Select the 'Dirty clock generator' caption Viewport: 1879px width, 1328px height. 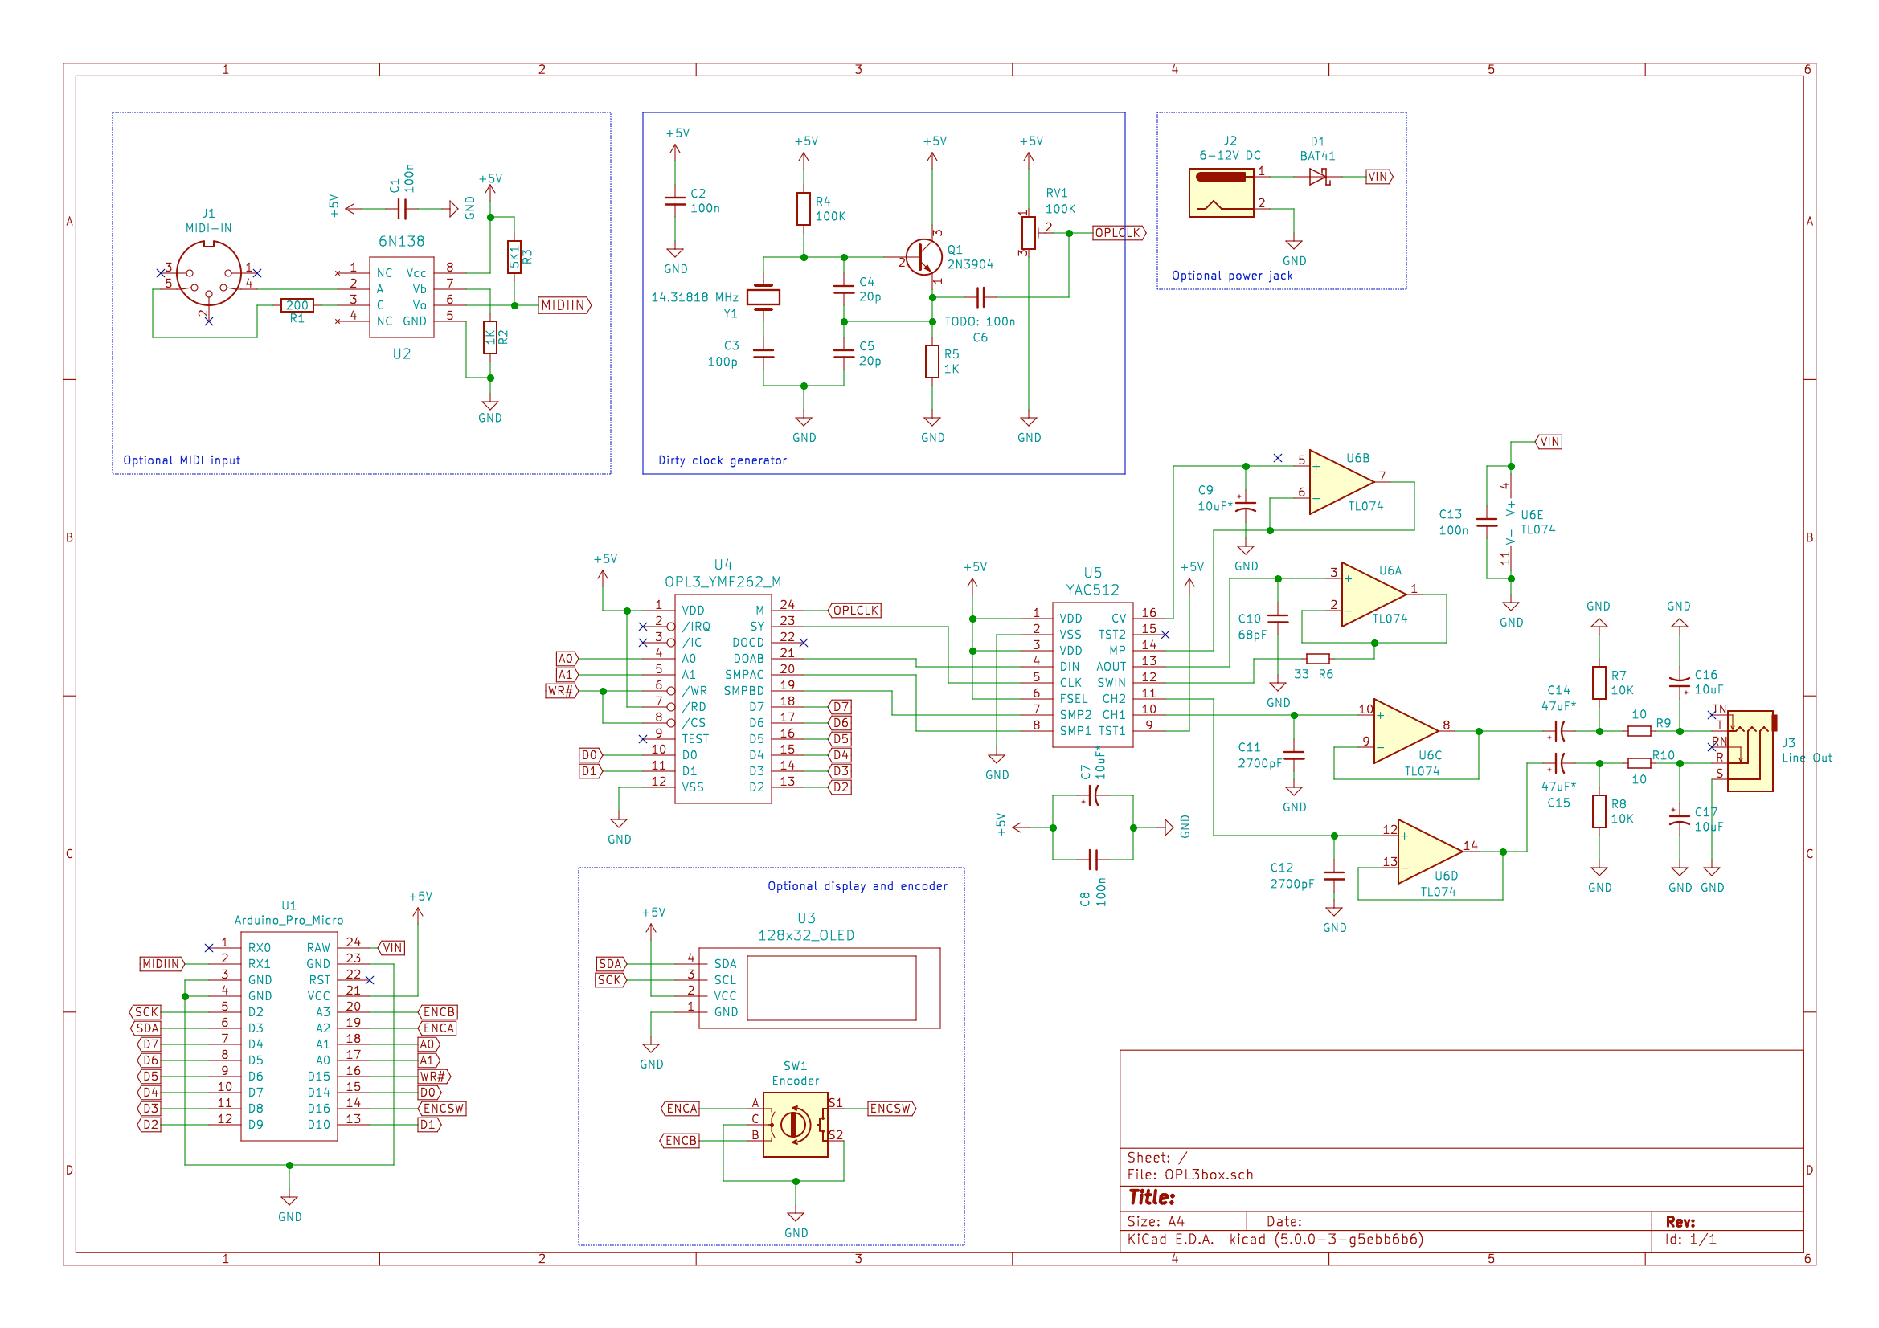723,460
